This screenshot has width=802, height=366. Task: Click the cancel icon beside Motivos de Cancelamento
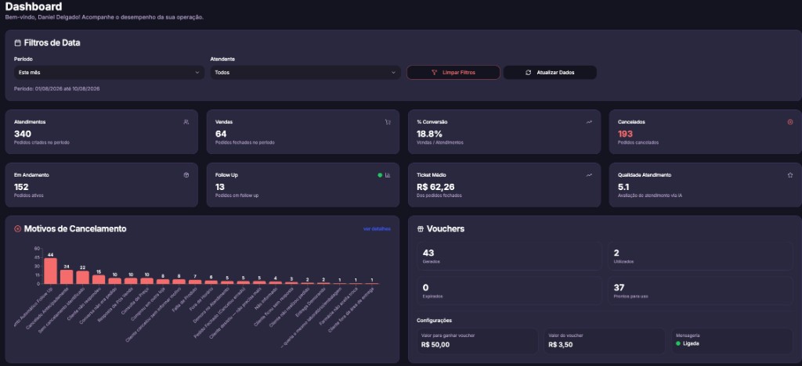pyautogui.click(x=17, y=229)
